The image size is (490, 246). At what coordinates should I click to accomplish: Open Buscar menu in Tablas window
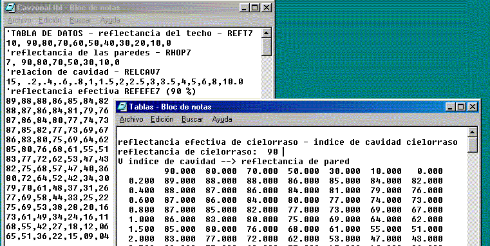click(192, 119)
